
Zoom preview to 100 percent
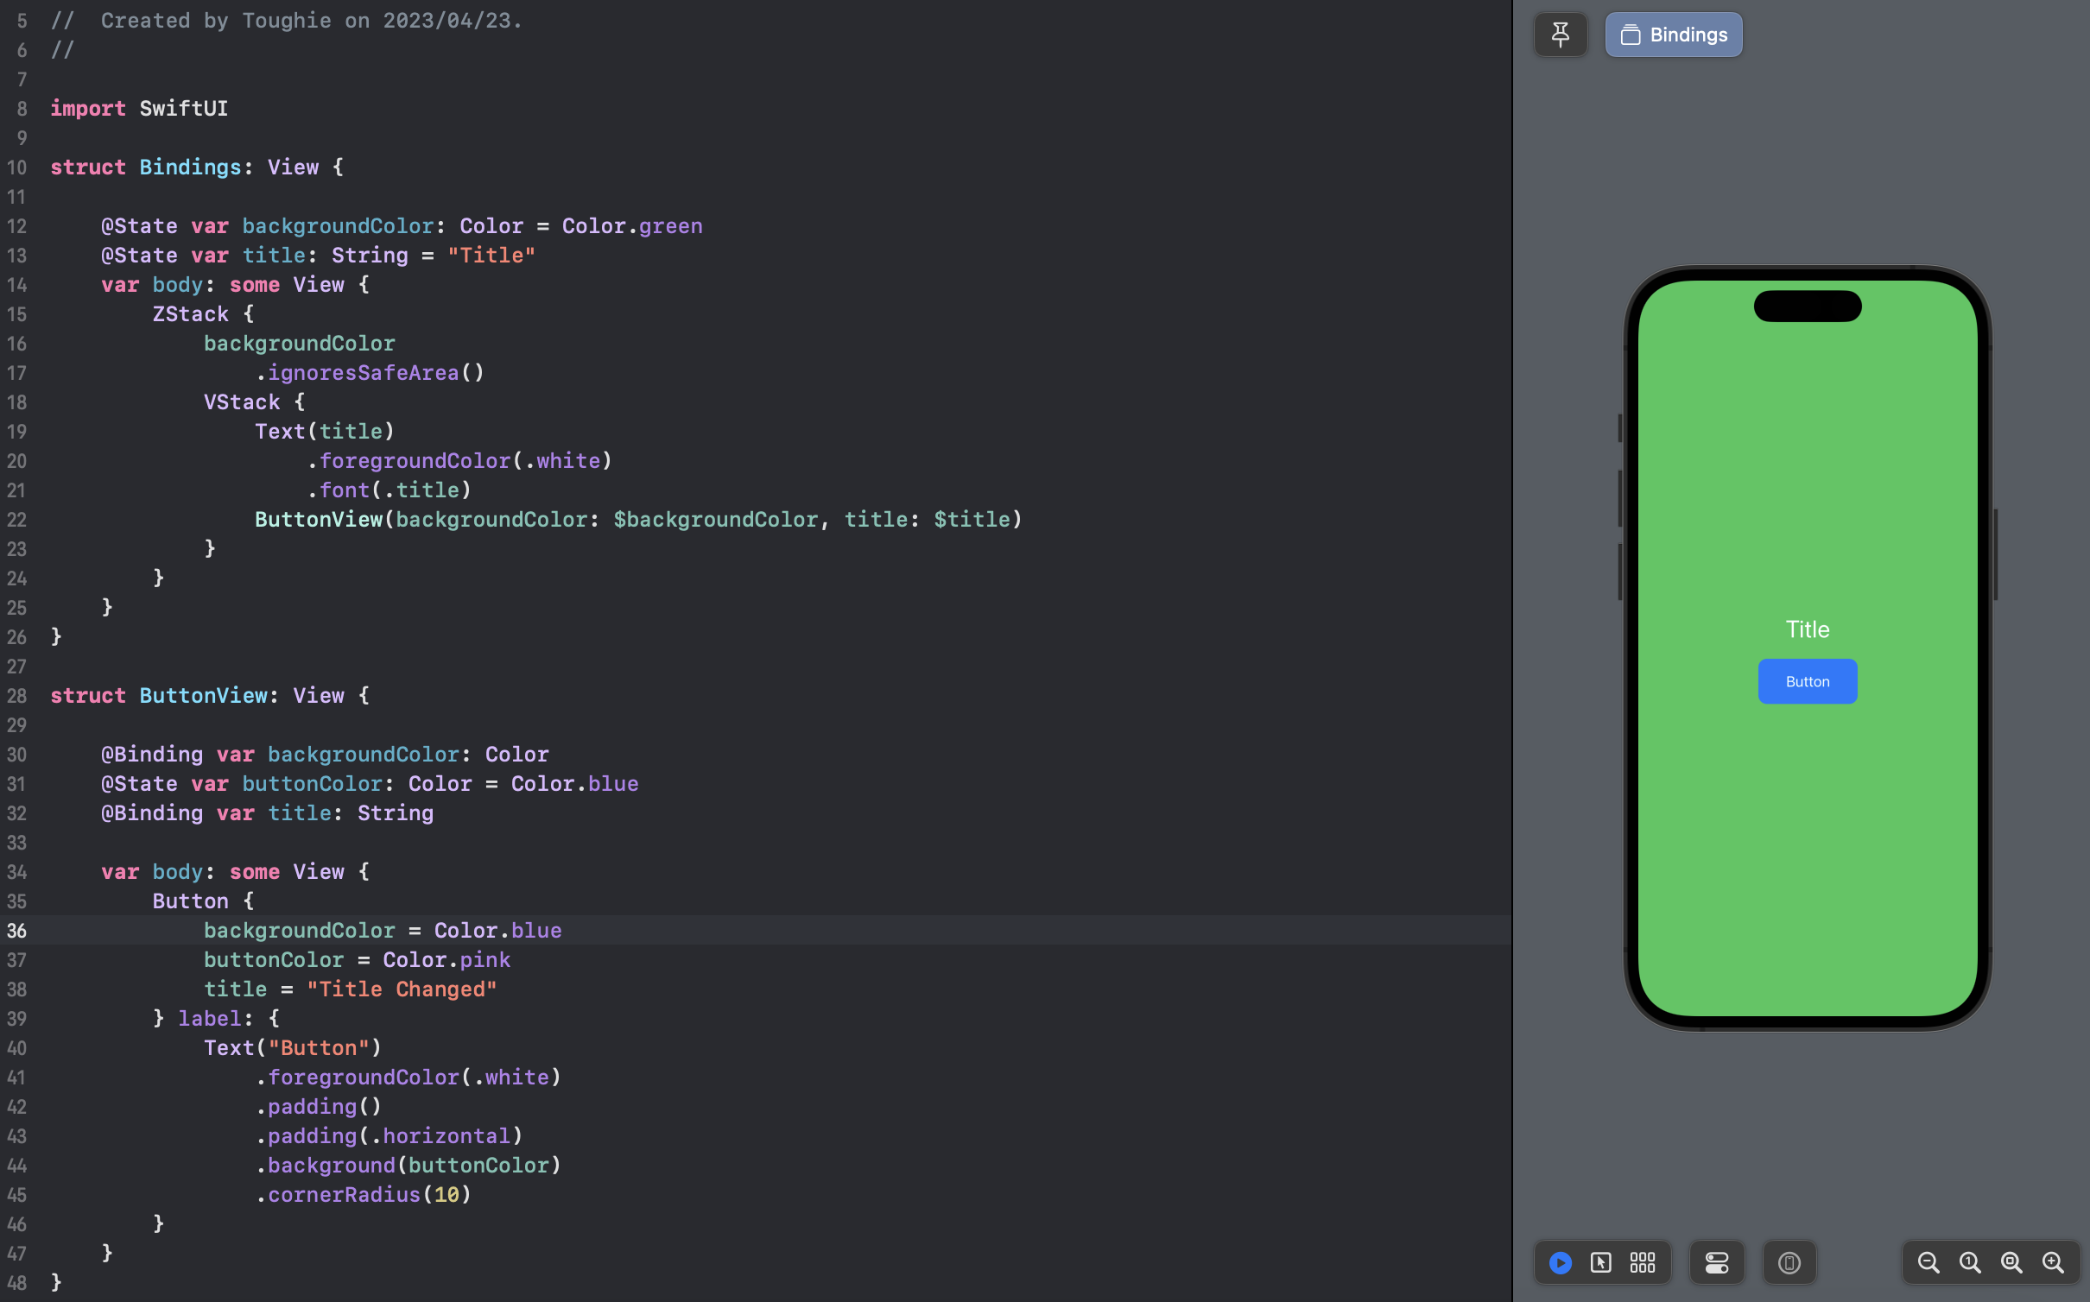coord(1969,1262)
